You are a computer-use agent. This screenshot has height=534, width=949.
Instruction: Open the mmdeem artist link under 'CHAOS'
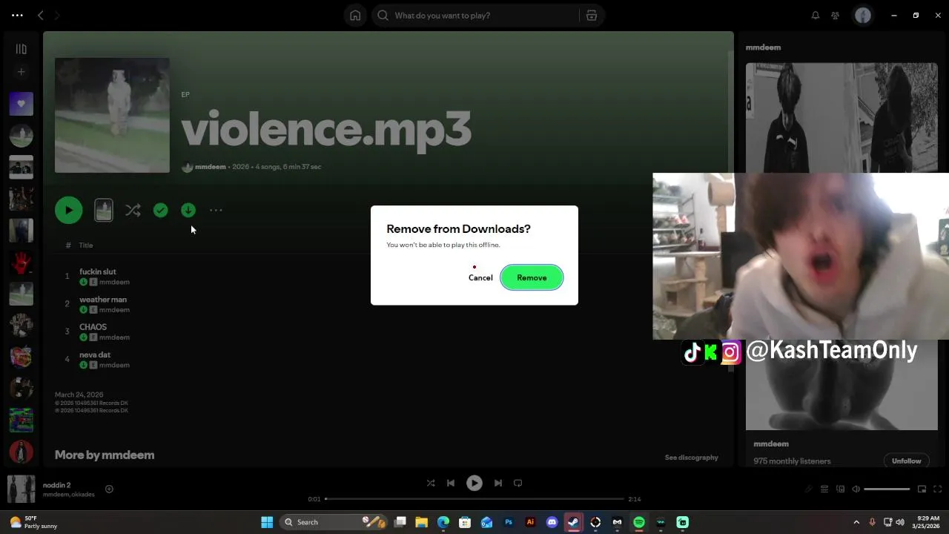tap(114, 337)
